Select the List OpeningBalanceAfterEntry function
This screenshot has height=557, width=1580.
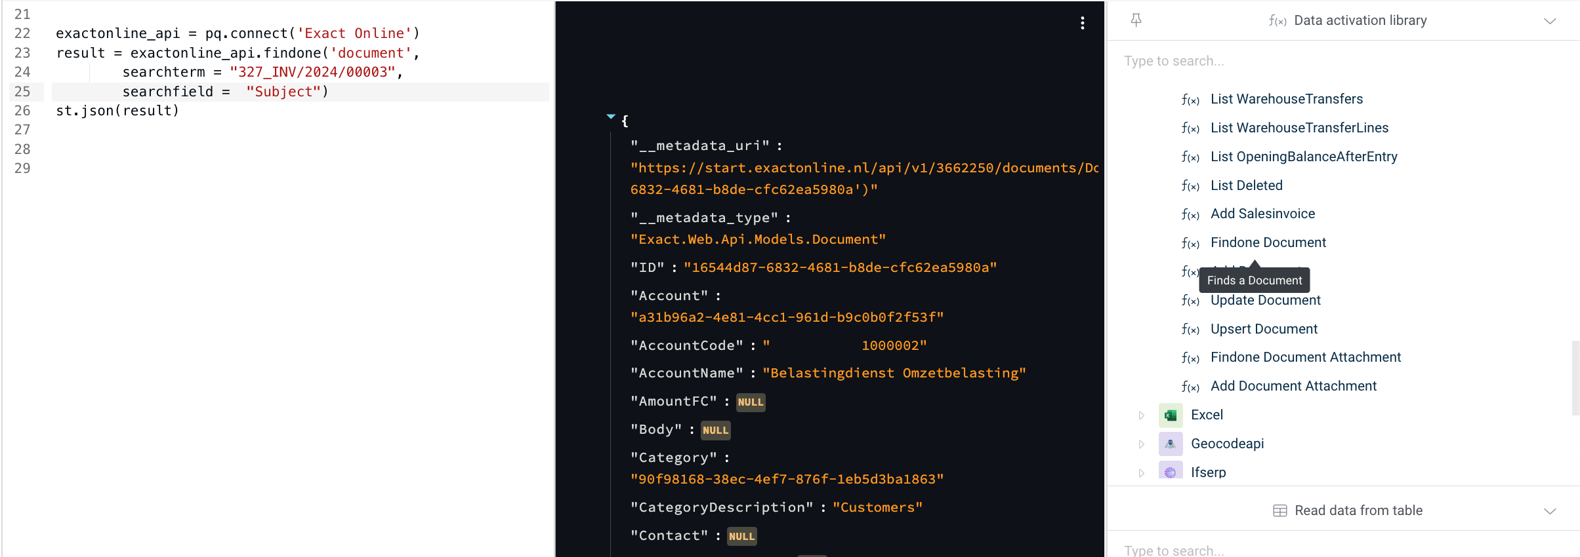click(x=1304, y=157)
